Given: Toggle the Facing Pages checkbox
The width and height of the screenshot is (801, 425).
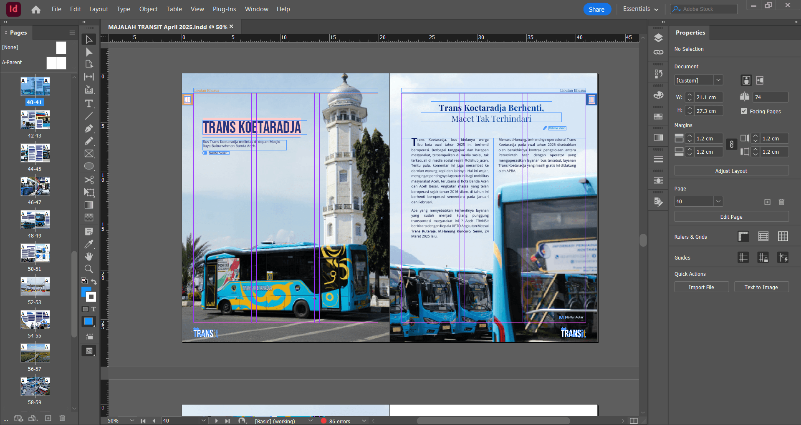Looking at the screenshot, I should coord(744,111).
